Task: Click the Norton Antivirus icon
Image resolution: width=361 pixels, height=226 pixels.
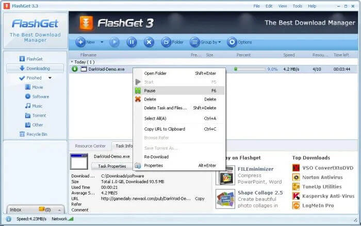Action: [x=296, y=177]
